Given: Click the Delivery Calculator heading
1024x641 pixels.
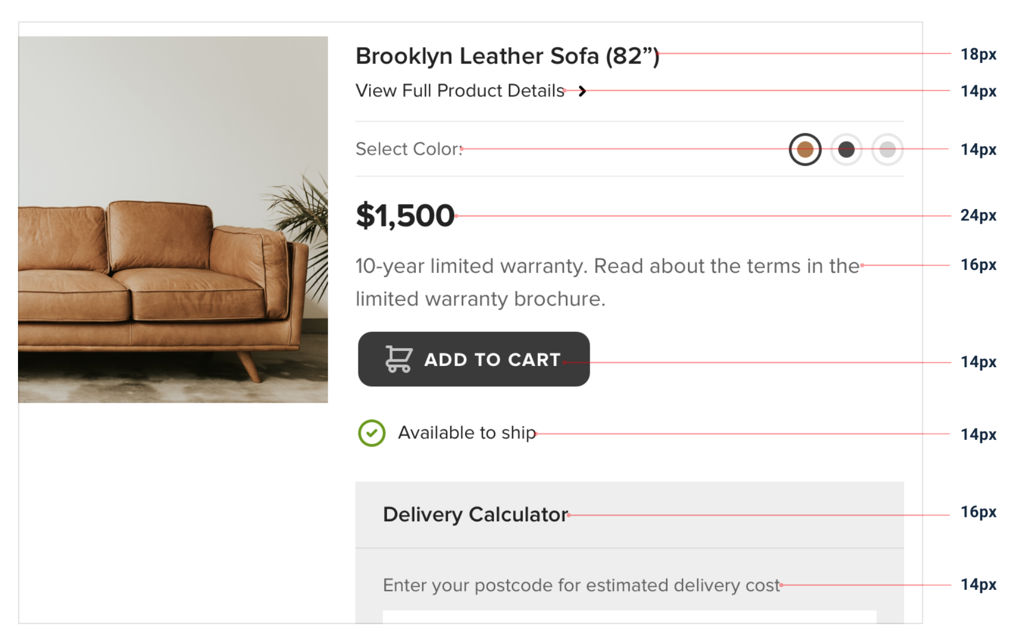Looking at the screenshot, I should [475, 514].
